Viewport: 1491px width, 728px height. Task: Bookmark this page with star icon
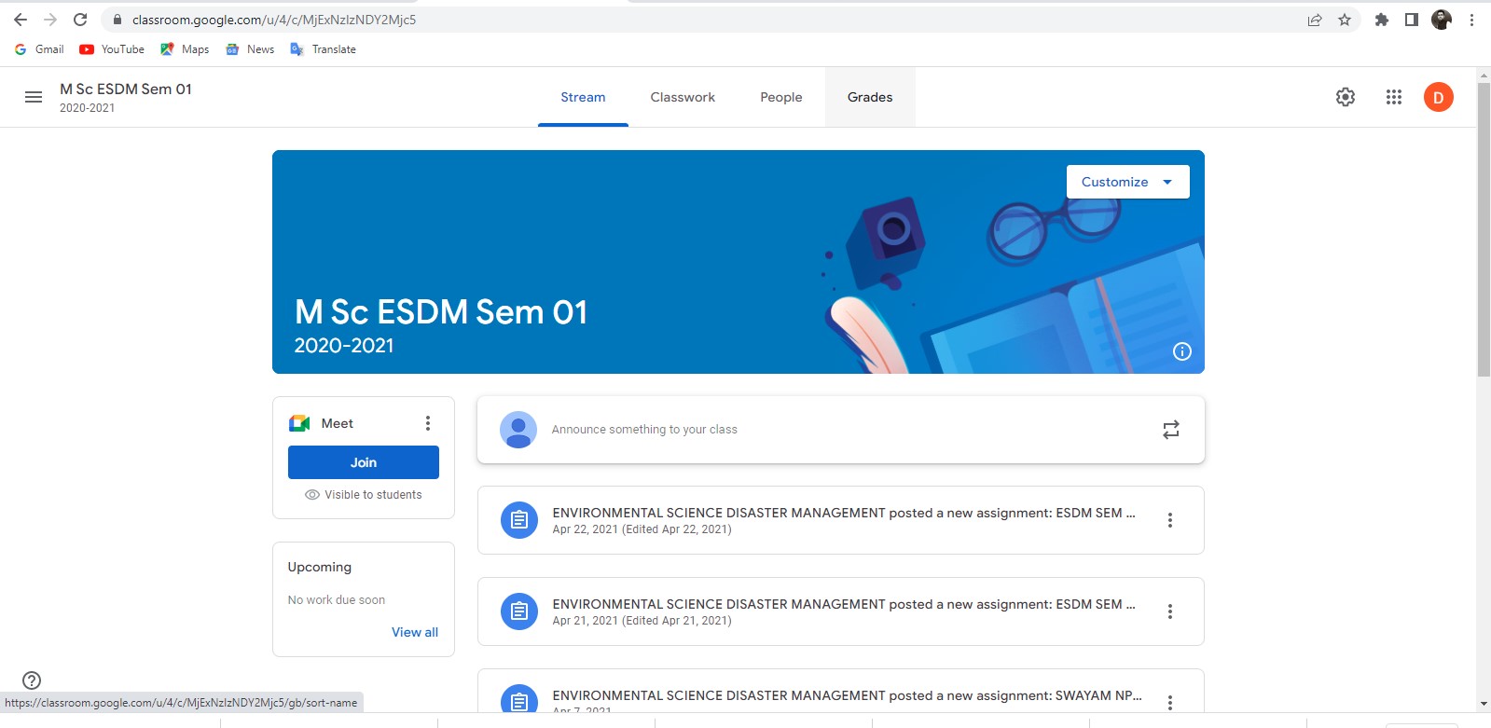pyautogui.click(x=1344, y=20)
